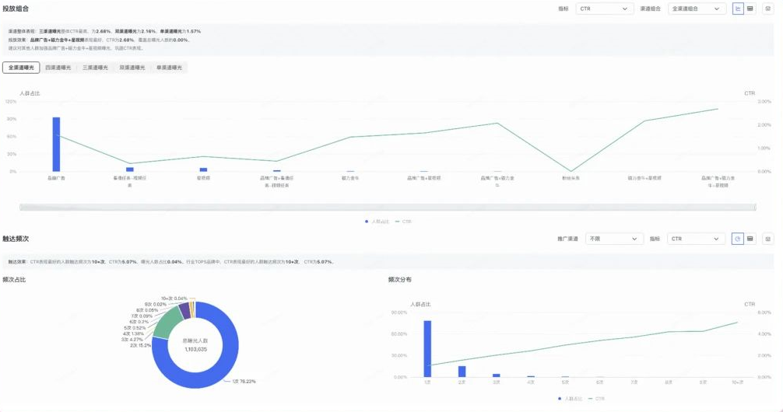This screenshot has height=412, width=783.
Task: Toggle 人群占比 legend under top chart
Action: pos(377,222)
